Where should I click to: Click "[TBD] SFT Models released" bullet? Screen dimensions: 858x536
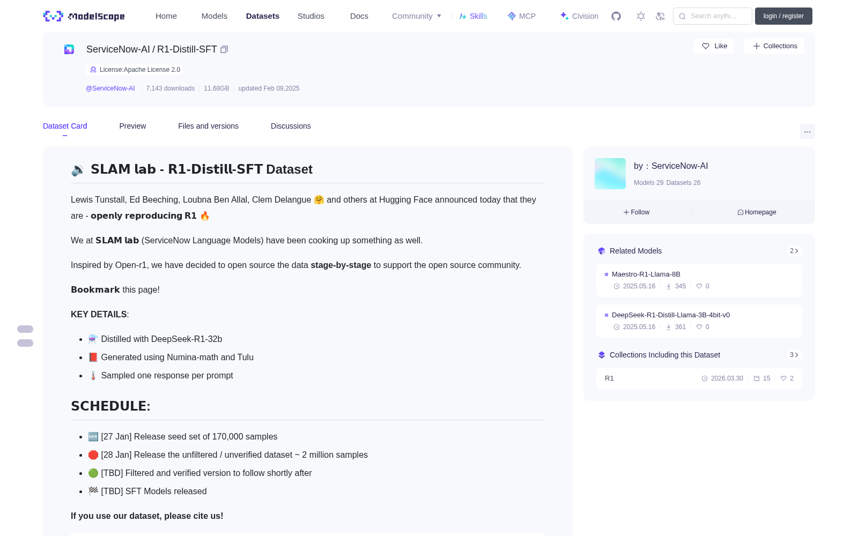coord(154,492)
